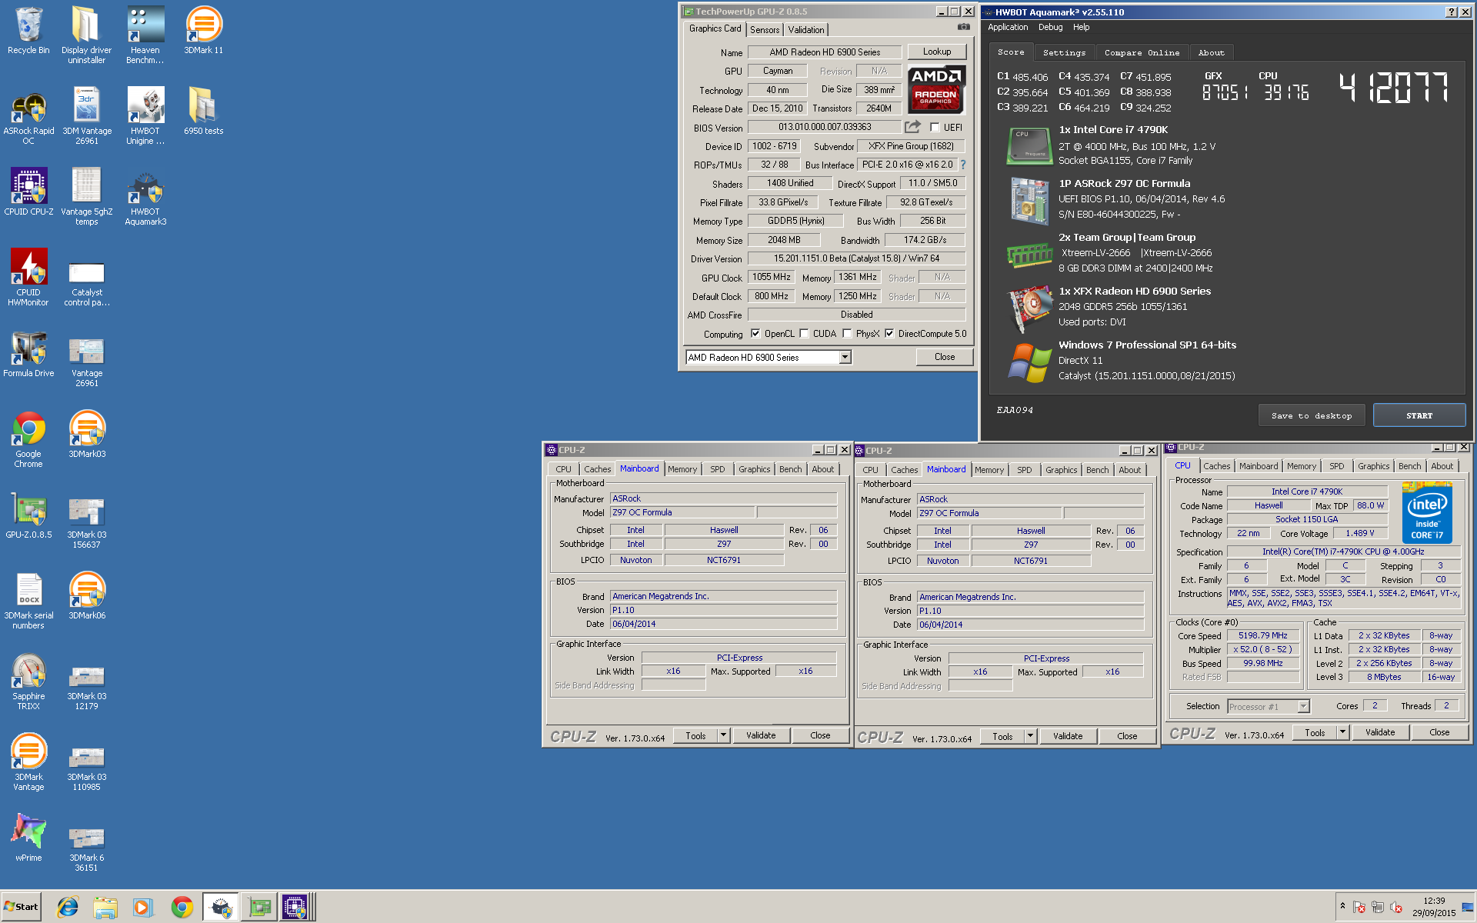Click Bus Interface question mark in GPU-Z

[962, 165]
